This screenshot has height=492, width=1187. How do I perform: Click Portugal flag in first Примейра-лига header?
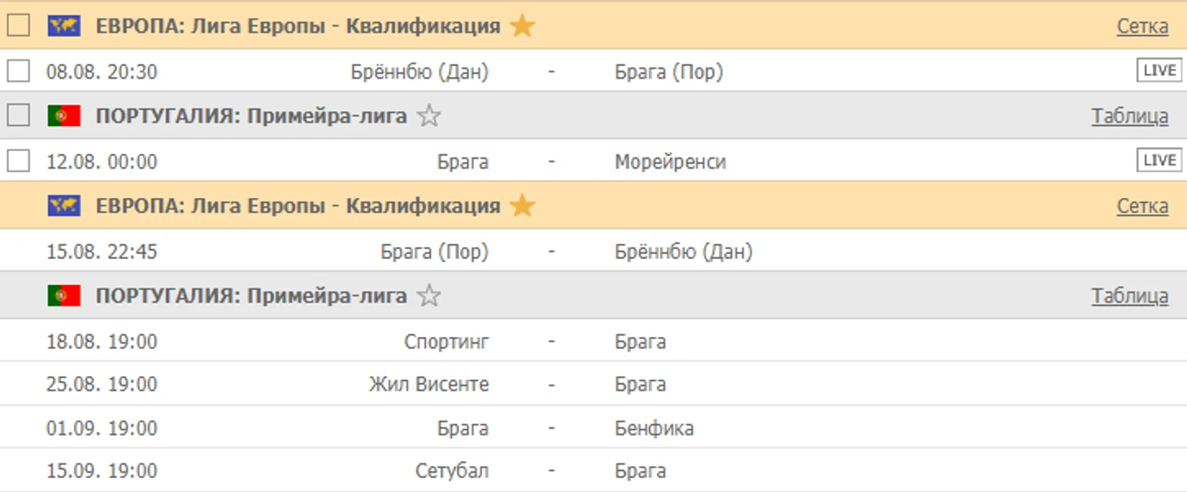click(64, 116)
